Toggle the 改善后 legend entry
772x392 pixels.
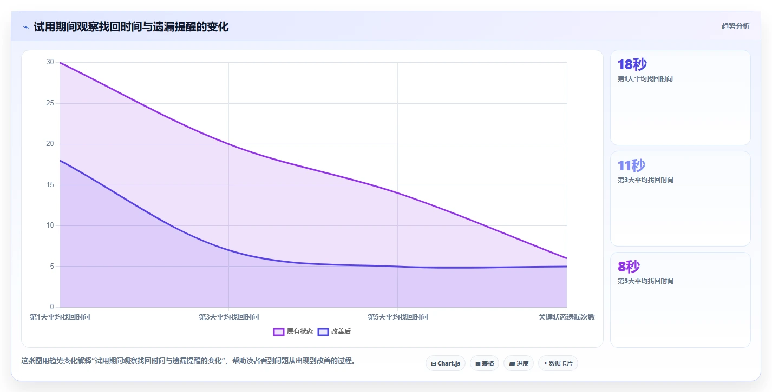coord(334,331)
